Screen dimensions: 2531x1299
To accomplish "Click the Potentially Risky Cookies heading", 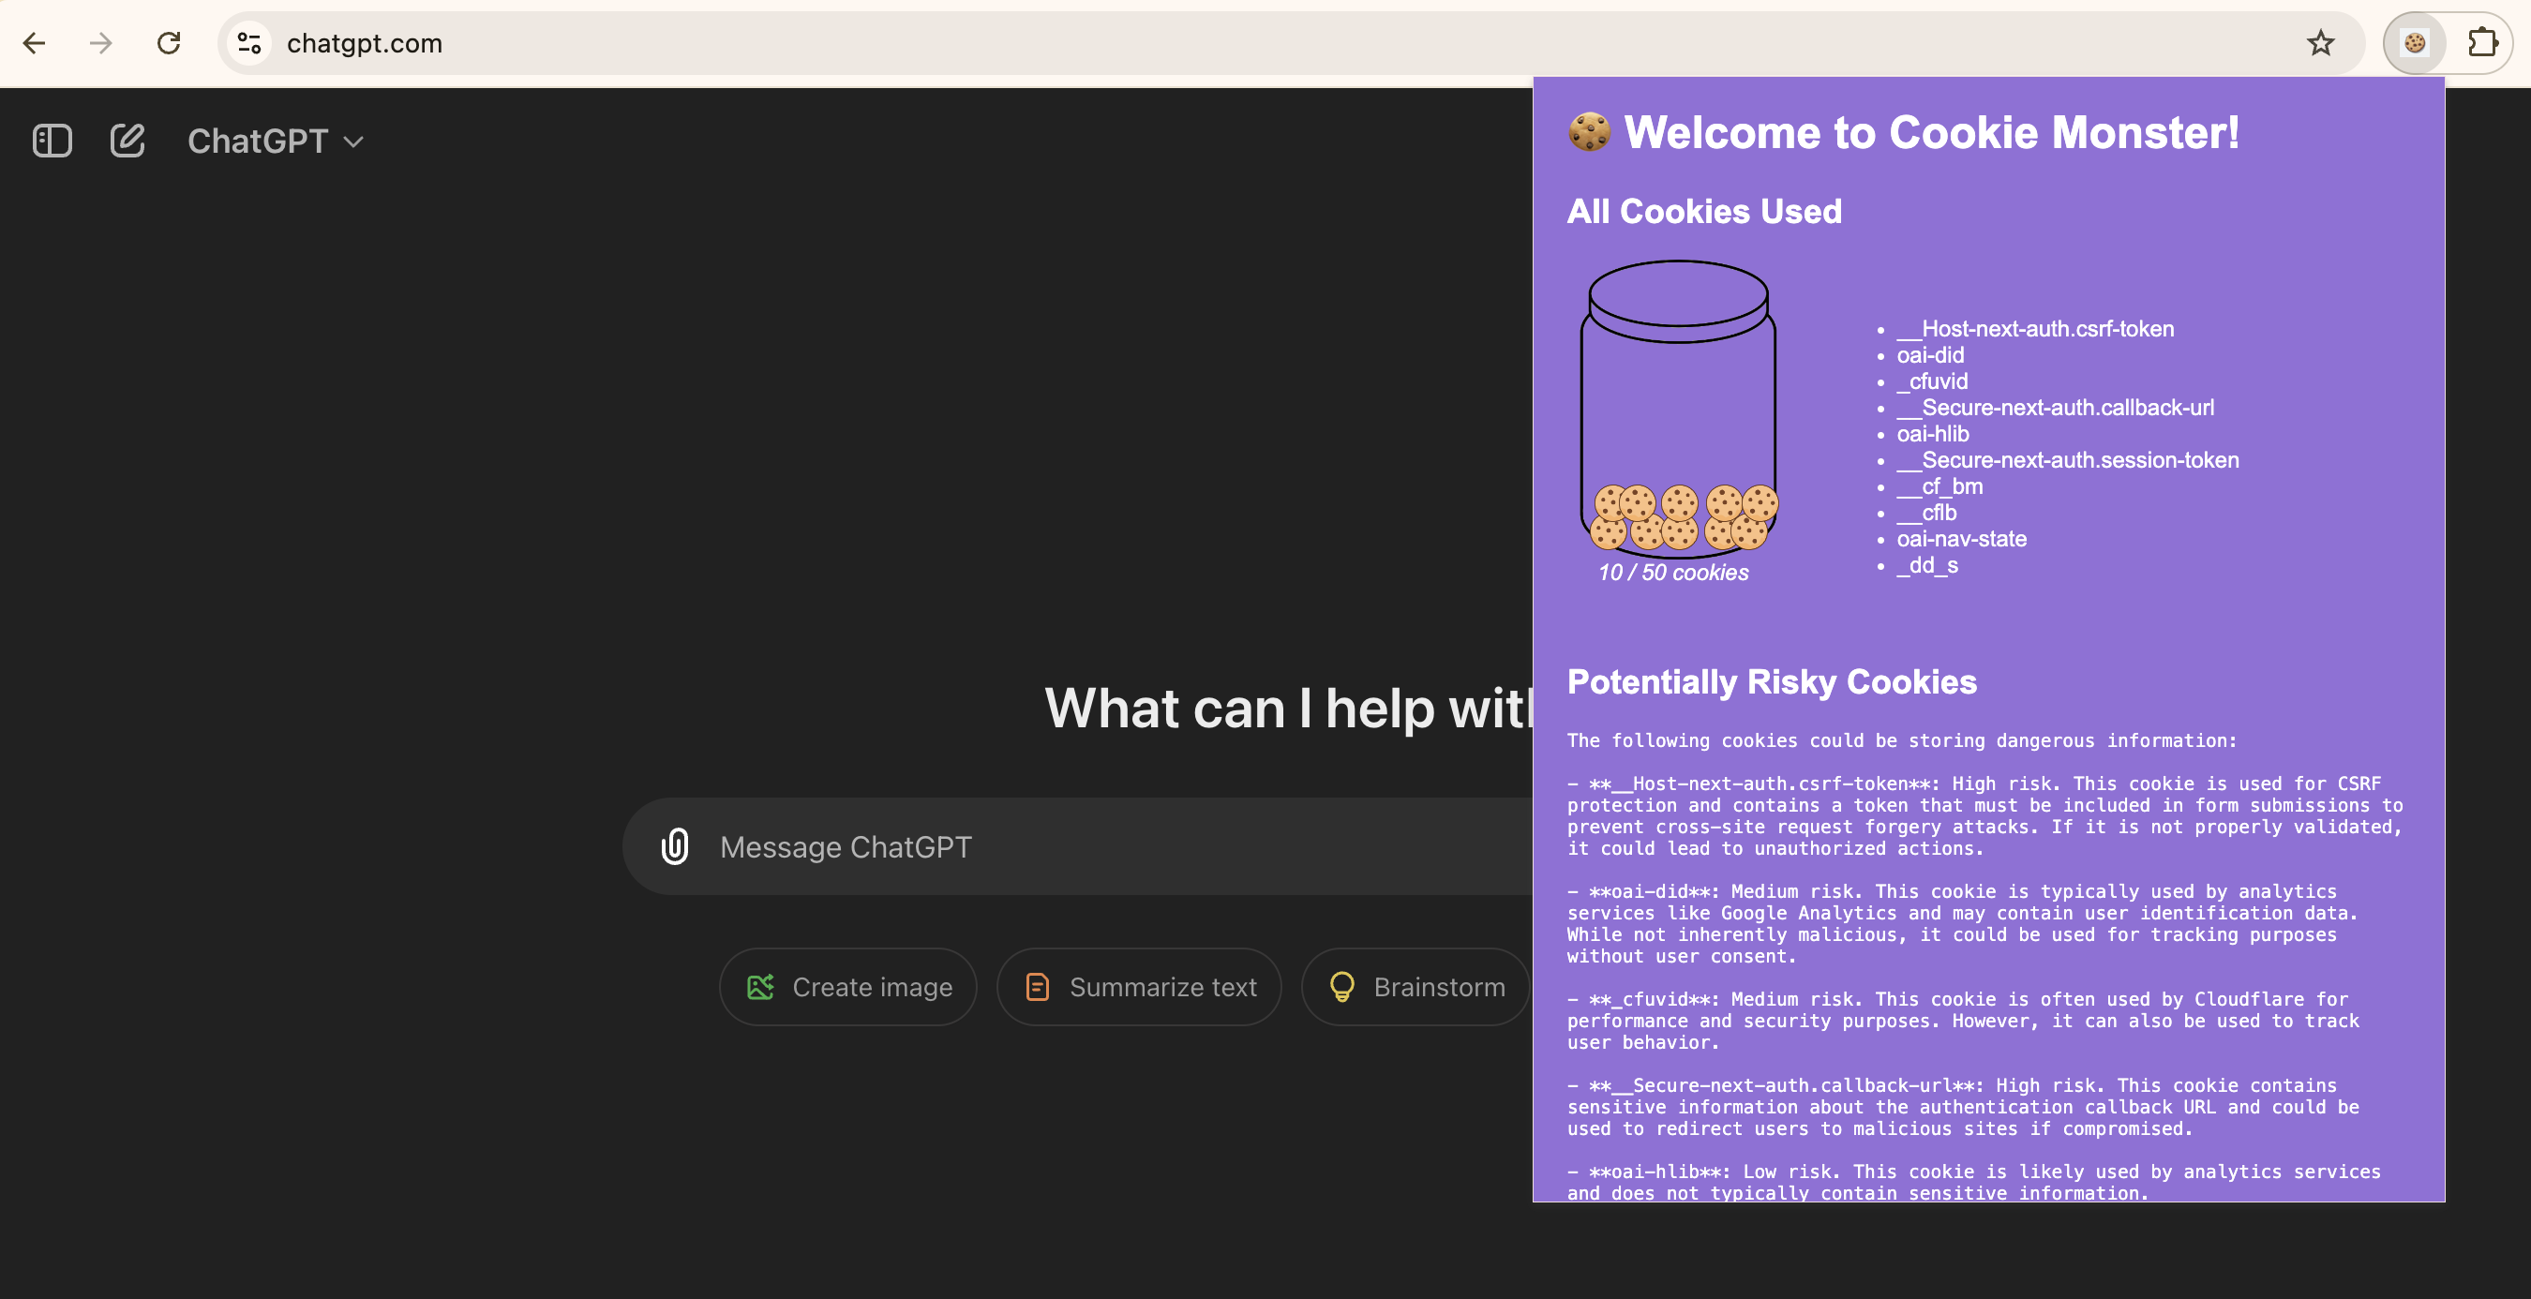I will 1772,682.
